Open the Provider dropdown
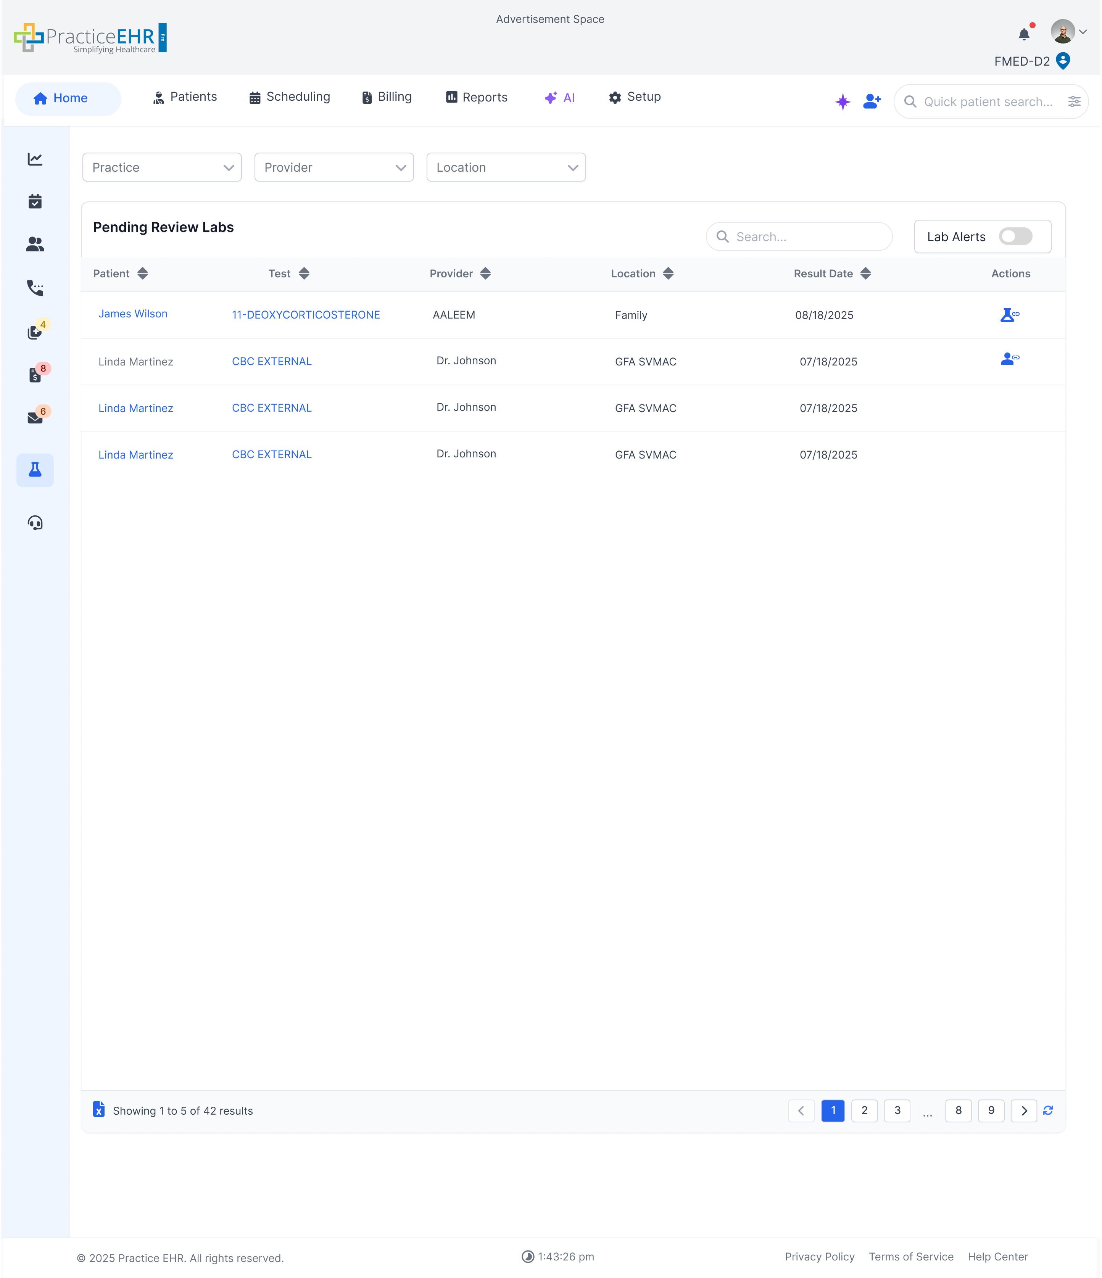 tap(334, 167)
